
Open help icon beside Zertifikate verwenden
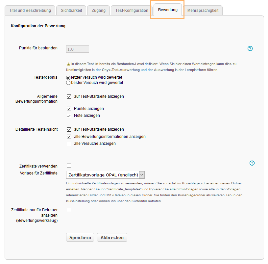point(252,163)
